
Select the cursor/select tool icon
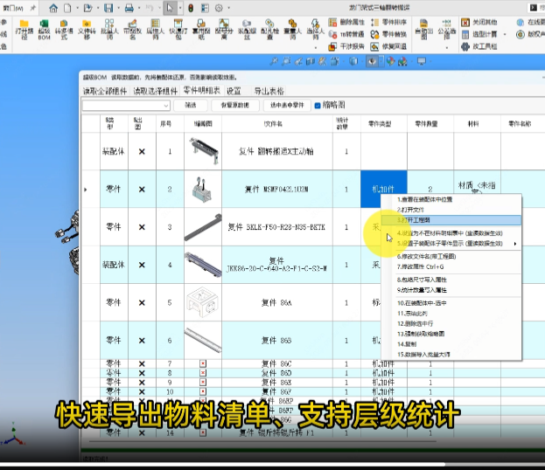tap(170, 8)
